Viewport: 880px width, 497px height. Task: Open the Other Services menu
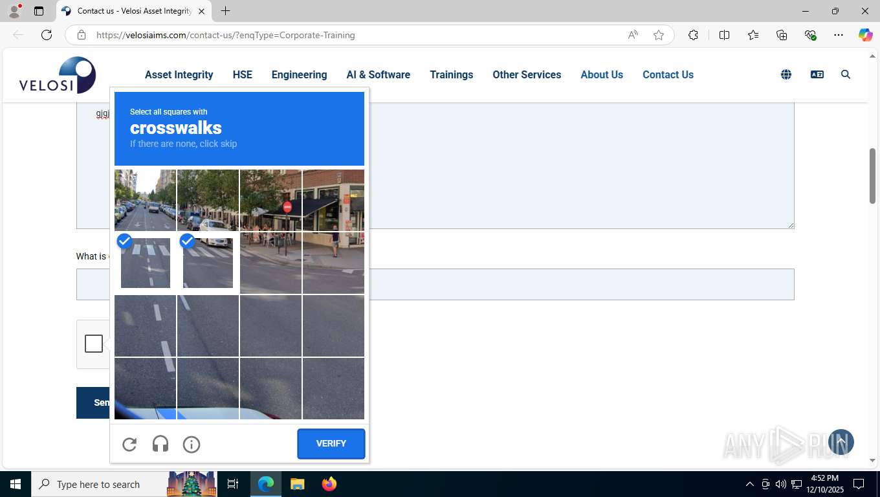(527, 74)
